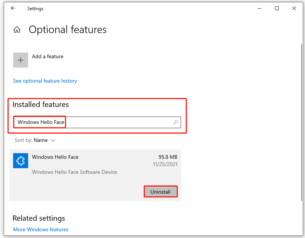
Task: Click the Windows Hello Face Software Device description
Action: (74, 172)
